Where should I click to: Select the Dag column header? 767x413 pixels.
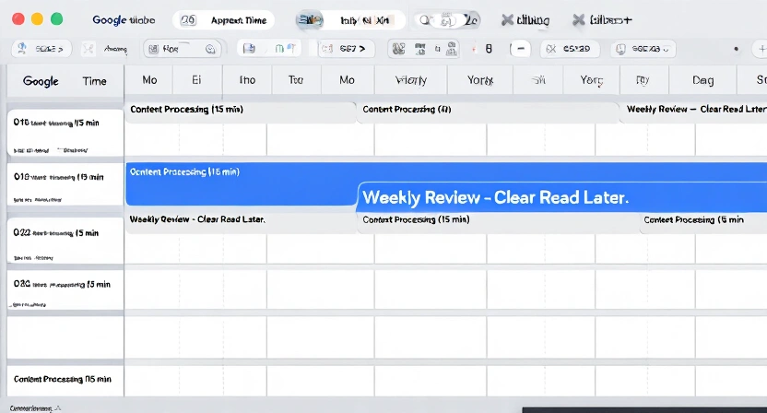[702, 80]
